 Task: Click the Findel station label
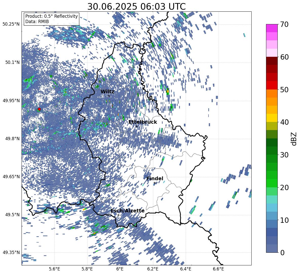point(155,178)
